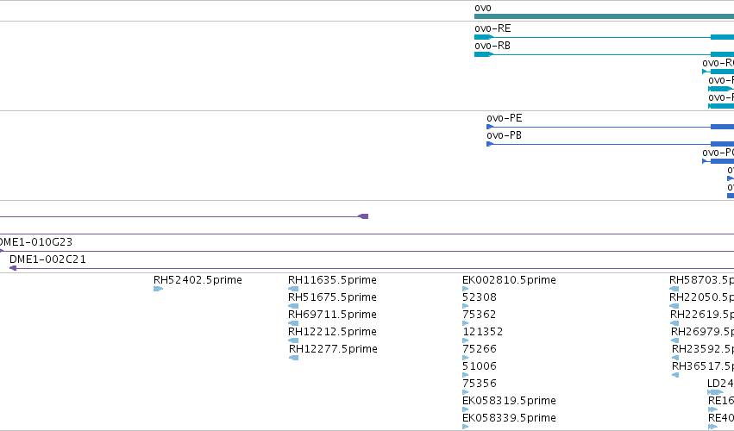The height and width of the screenshot is (431, 734).
Task: Select the ovo-PB protein label
Action: click(504, 135)
